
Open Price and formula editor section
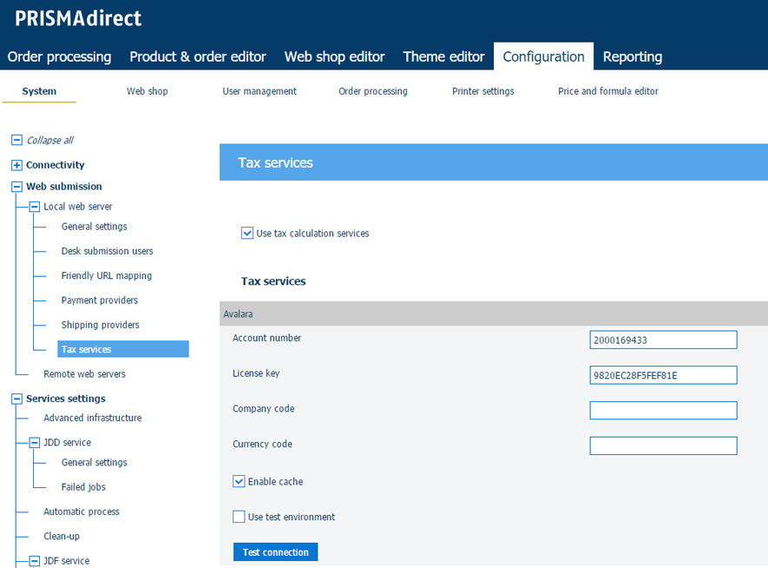607,91
